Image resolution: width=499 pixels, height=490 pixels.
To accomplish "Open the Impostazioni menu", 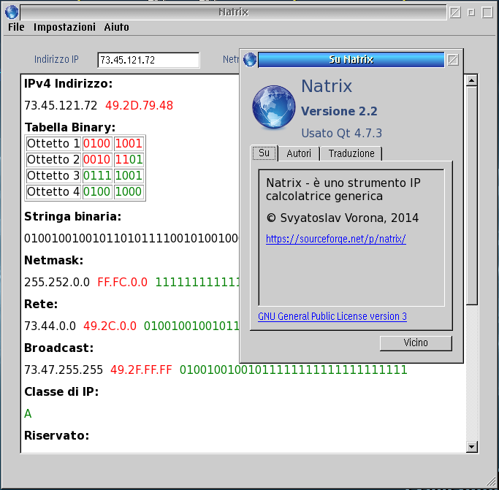I will tap(64, 27).
